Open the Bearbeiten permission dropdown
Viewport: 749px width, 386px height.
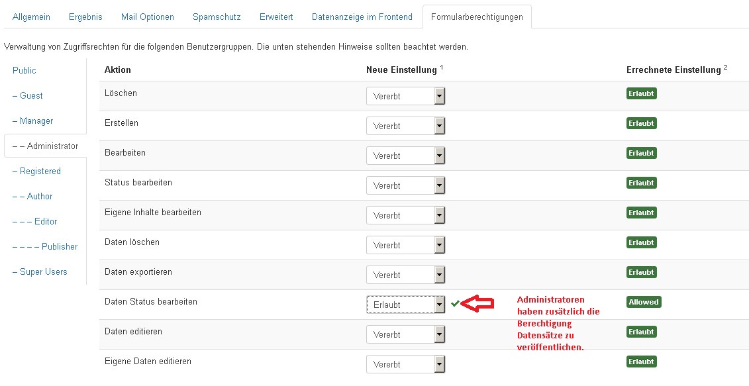(x=405, y=156)
